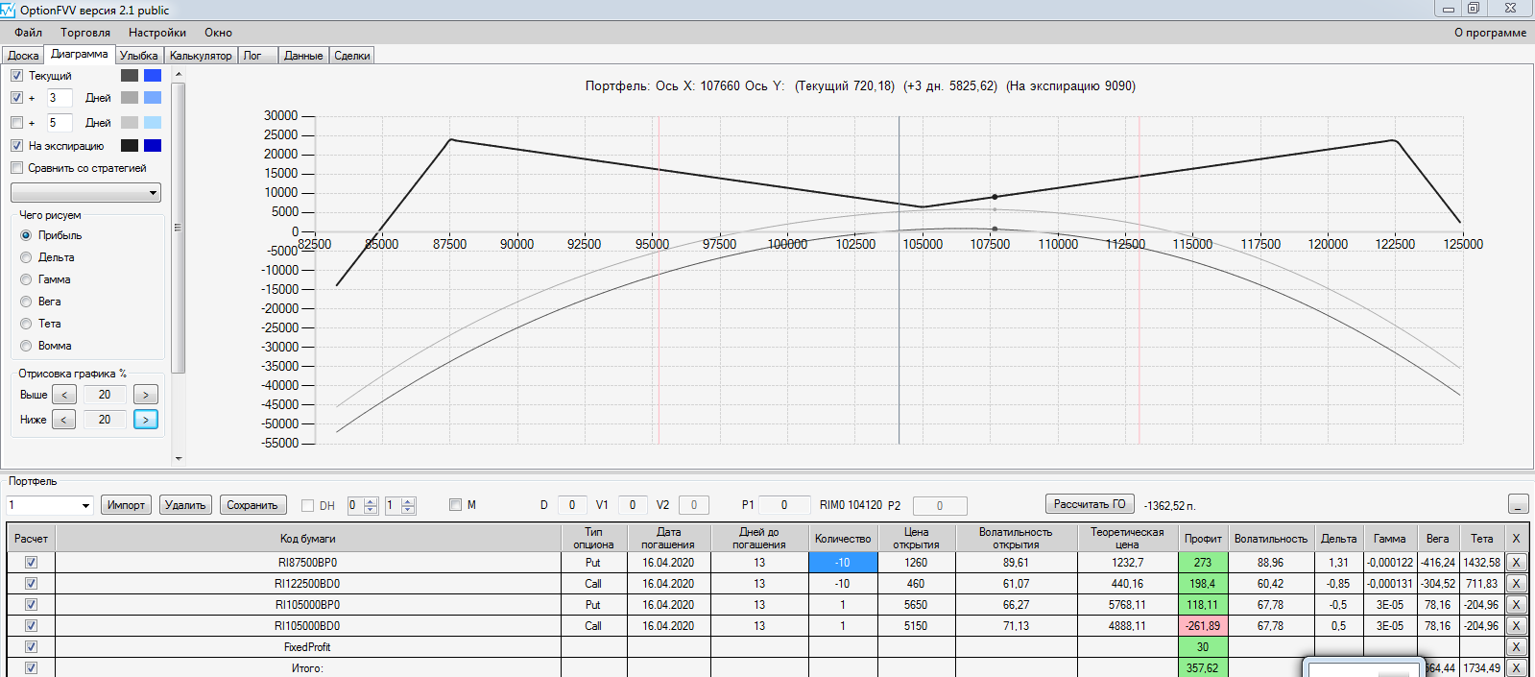Image resolution: width=1535 pixels, height=677 pixels.
Task: Select the 'Прибыль' radio button
Action: 26,235
